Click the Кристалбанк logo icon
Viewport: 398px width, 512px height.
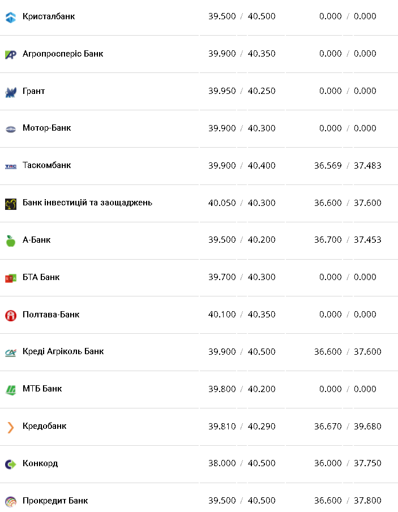tap(11, 17)
